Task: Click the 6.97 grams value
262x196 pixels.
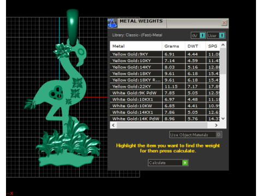Action: [x=169, y=100]
